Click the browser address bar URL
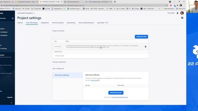This screenshot has height=111, width=198. point(44,6)
